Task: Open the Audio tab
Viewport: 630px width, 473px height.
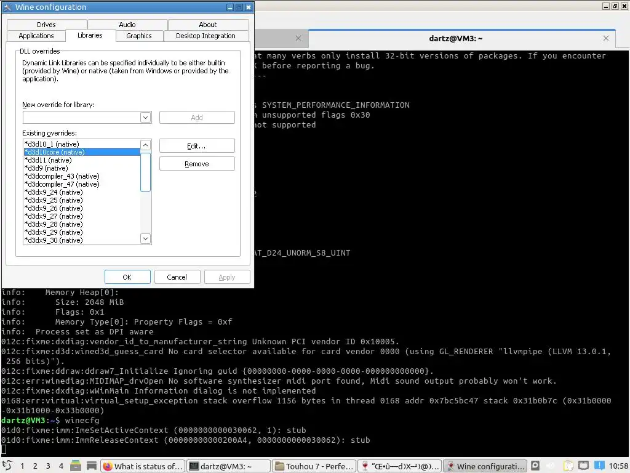Action: [127, 25]
